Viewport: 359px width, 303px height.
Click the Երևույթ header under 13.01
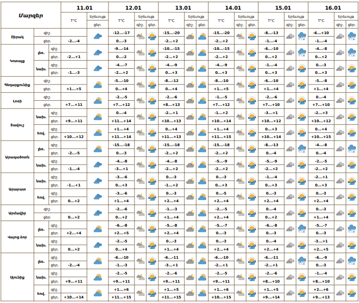[x=196, y=17]
